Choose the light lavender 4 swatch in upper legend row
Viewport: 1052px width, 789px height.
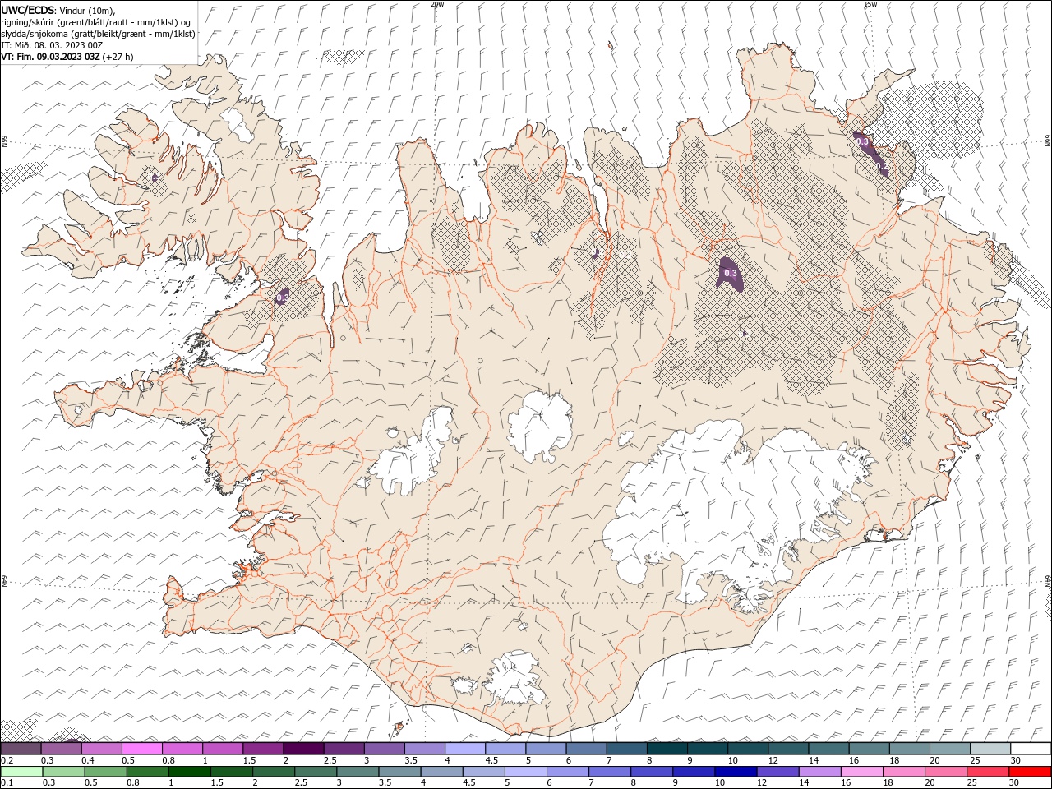coord(465,749)
